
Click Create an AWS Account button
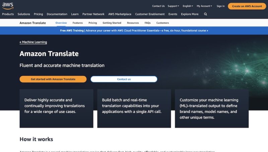click(x=247, y=6)
